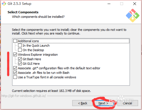Enable the Additional icons checkbox

click(15, 41)
